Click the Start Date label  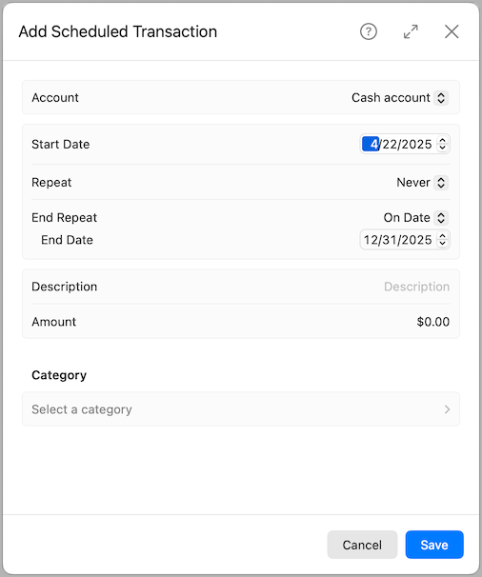click(x=60, y=145)
